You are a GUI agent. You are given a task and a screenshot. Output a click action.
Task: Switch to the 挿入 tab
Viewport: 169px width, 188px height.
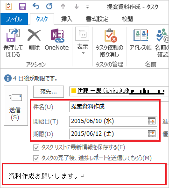[67, 19]
